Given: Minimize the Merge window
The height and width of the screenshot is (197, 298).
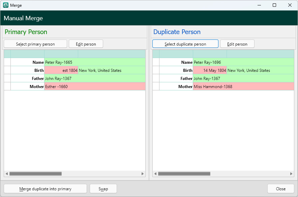Looking at the screenshot, I should (x=259, y=5).
